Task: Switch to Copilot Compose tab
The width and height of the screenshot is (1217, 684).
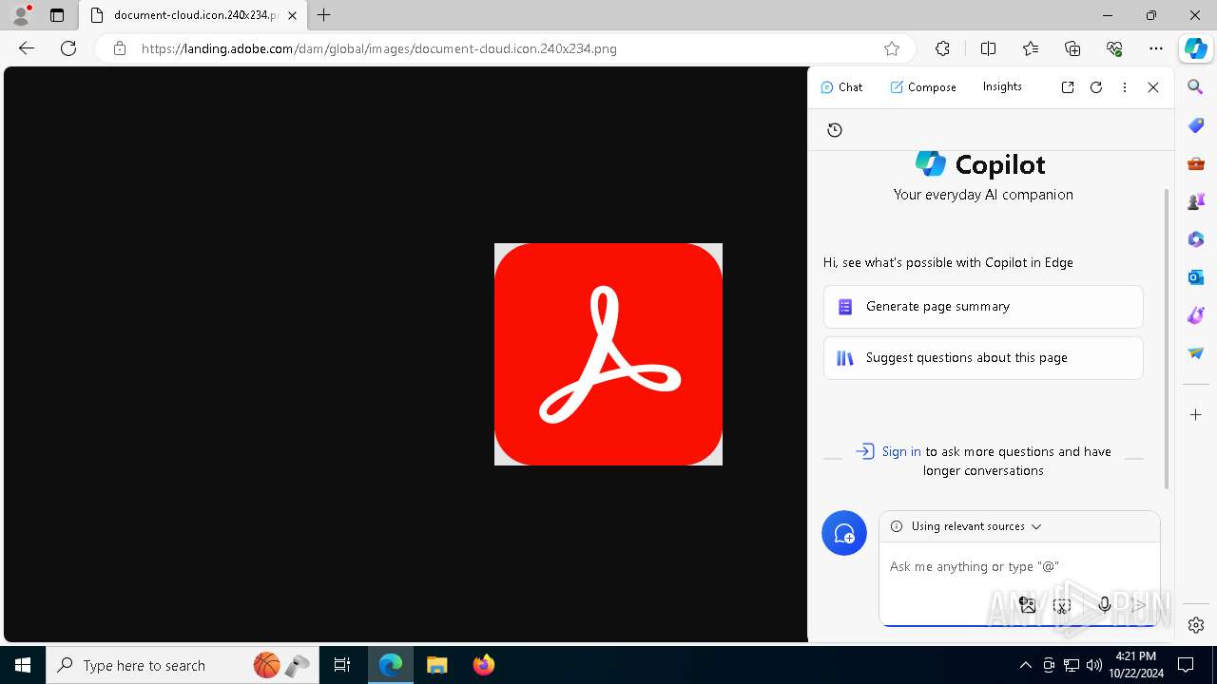Action: pos(923,86)
